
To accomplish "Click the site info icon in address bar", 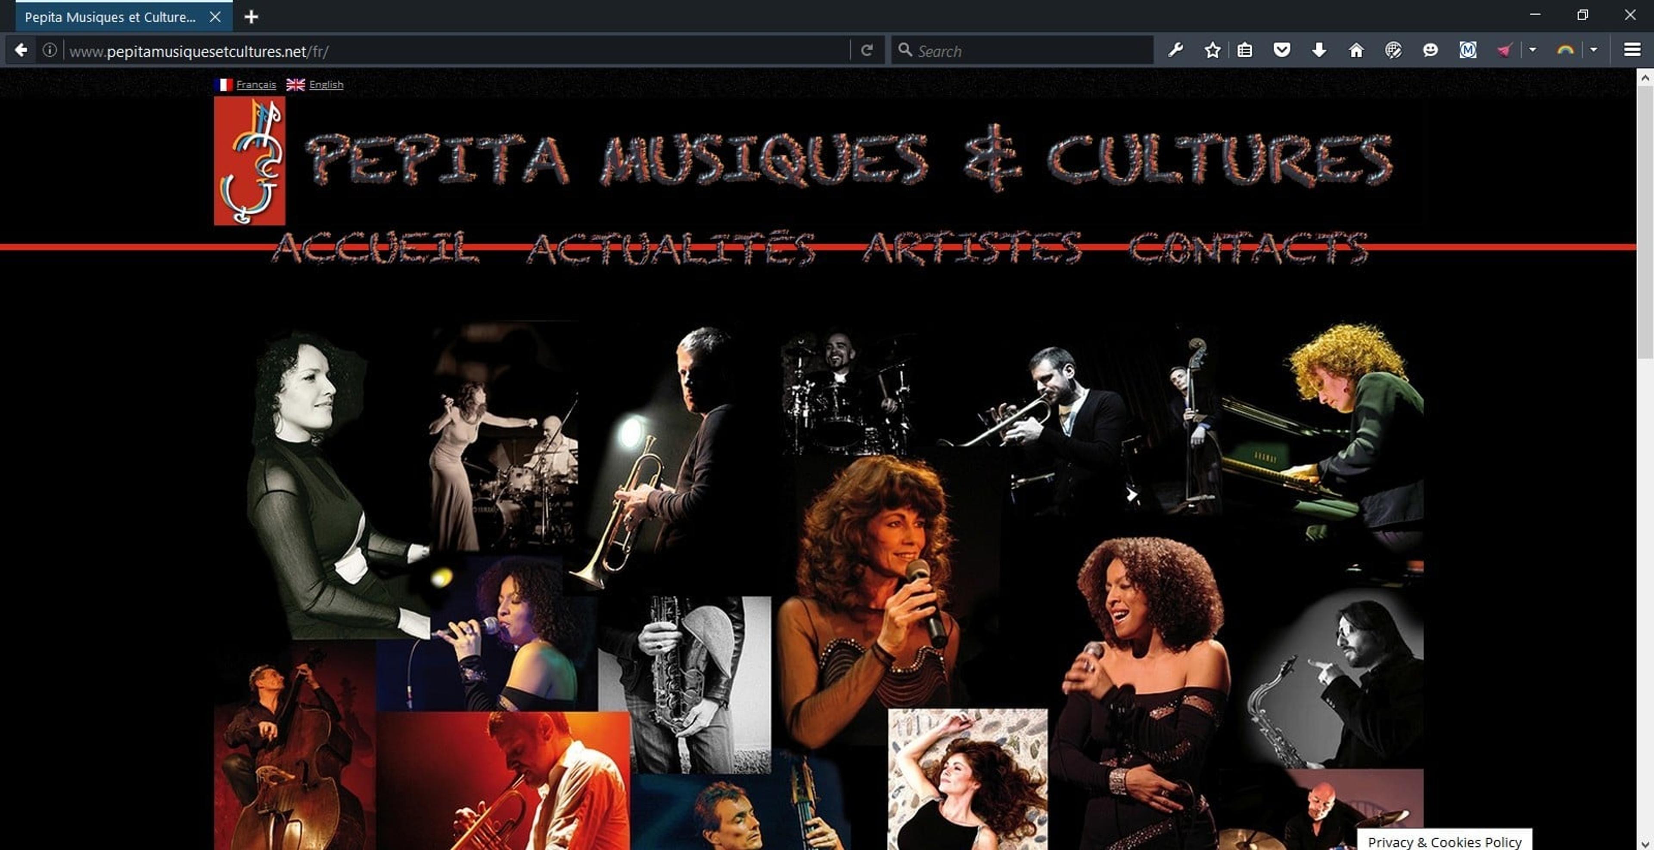I will (50, 50).
